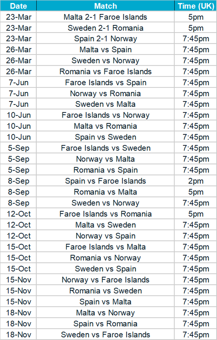Click the Time (UK) column header
The height and width of the screenshot is (340, 217).
(196, 6)
